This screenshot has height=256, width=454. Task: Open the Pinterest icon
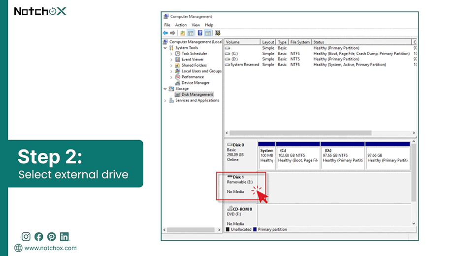52,237
